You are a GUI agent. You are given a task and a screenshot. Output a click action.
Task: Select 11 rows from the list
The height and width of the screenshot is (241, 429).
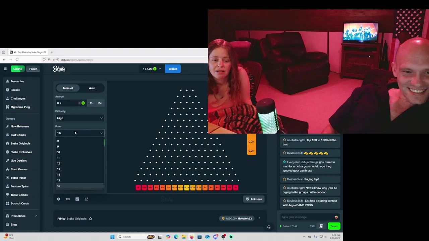[x=79, y=158]
